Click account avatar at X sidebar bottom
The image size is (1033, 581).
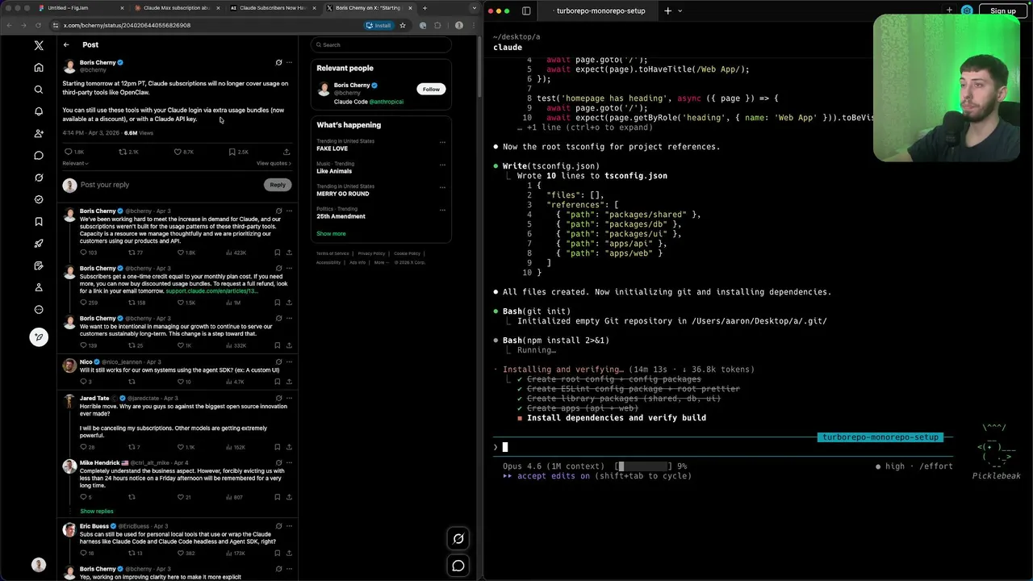coord(39,565)
